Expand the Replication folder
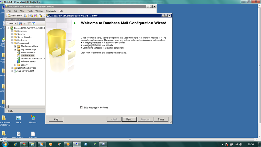The height and width of the screenshot is (147, 261). 12,40
